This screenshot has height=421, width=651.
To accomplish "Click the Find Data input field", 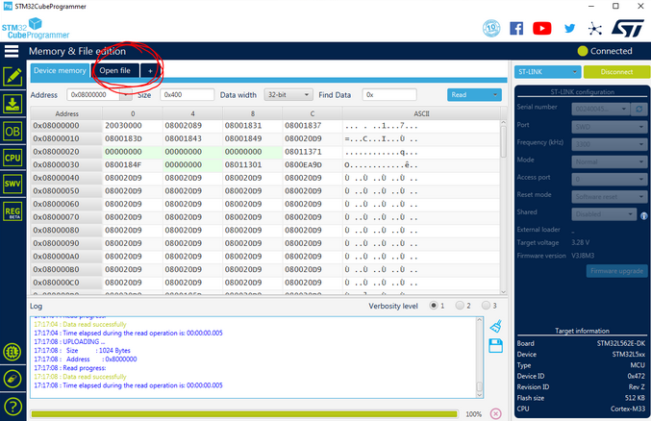I will pos(389,94).
